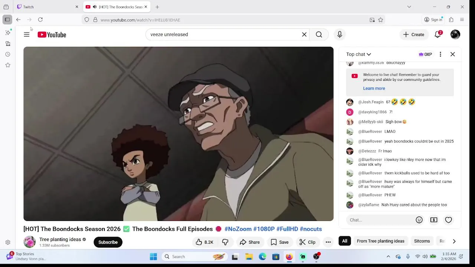Open synced tabs sidebar icon
Image resolution: width=475 pixels, height=267 pixels.
pos(8,43)
